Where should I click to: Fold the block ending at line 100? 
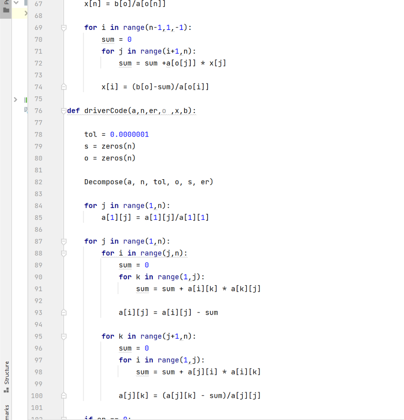pyautogui.click(x=64, y=395)
